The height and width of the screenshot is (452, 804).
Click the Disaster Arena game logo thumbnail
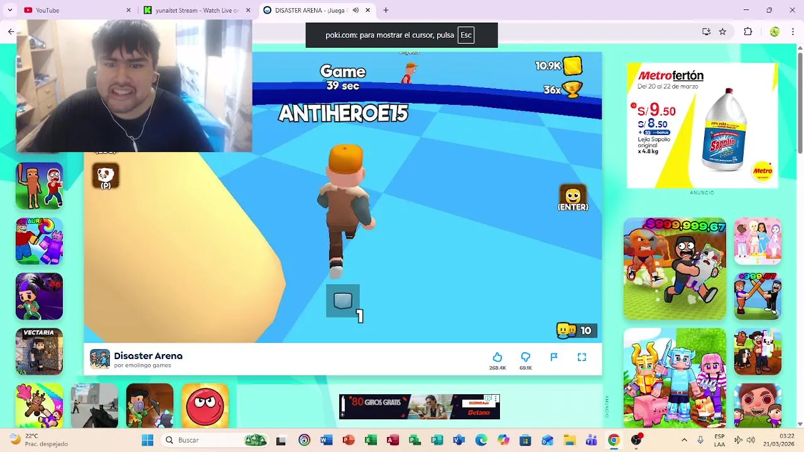99,359
